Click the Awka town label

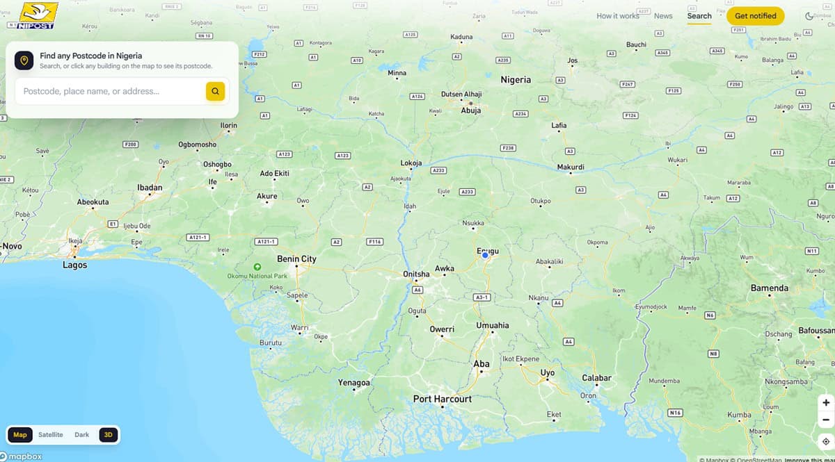point(445,268)
